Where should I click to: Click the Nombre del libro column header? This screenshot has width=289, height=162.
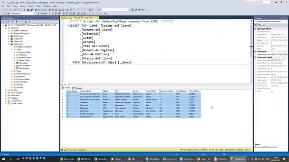click(90, 91)
